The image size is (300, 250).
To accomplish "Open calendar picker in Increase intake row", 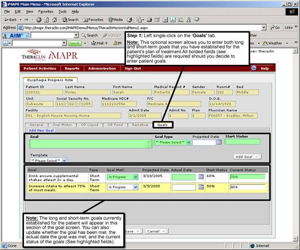I will click(201, 187).
